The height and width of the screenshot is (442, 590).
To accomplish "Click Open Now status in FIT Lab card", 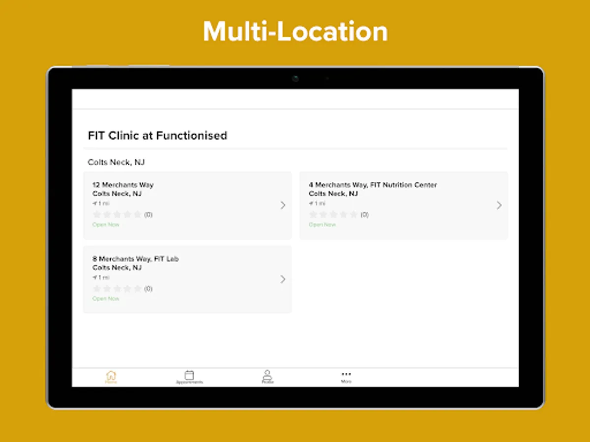I will pyautogui.click(x=106, y=298).
